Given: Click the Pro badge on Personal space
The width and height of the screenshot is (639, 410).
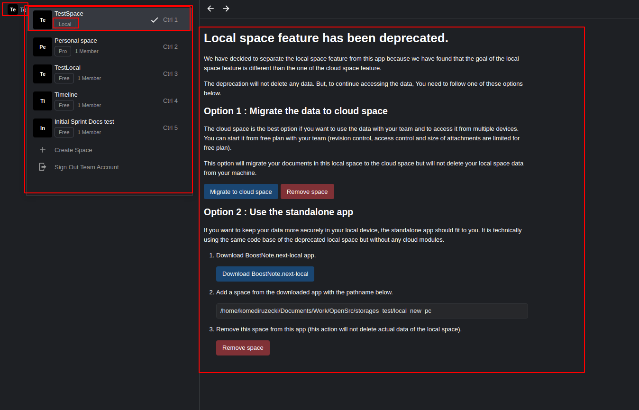Looking at the screenshot, I should tap(63, 51).
